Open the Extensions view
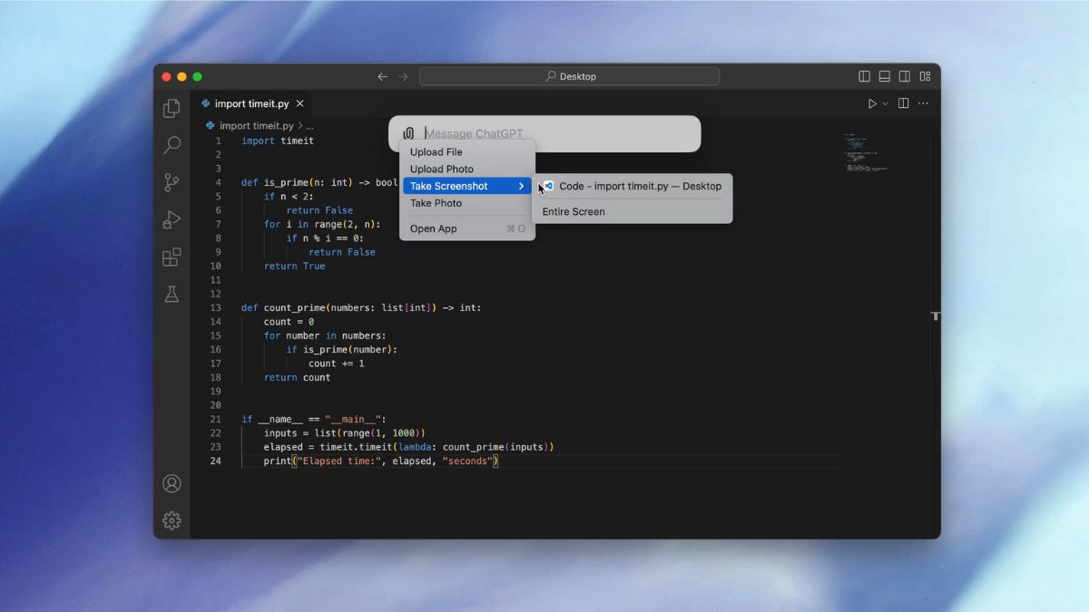 coord(172,257)
